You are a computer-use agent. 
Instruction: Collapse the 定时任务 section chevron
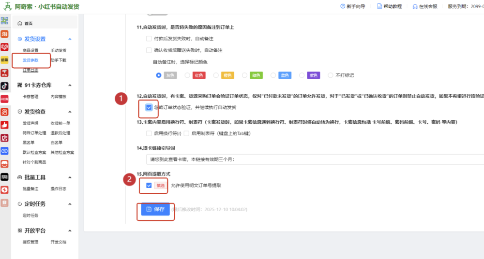coord(70,204)
